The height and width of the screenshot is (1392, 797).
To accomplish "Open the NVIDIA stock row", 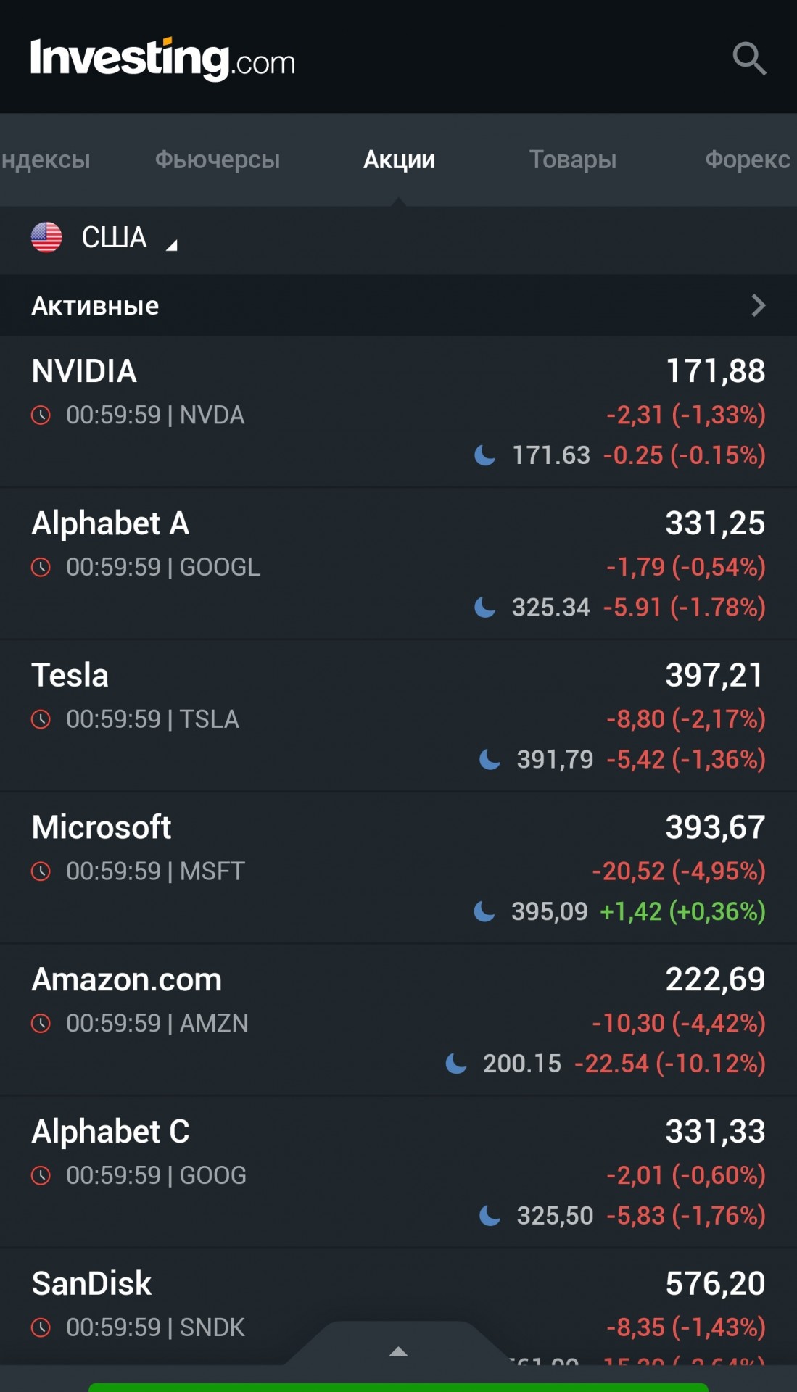I will pos(398,412).
